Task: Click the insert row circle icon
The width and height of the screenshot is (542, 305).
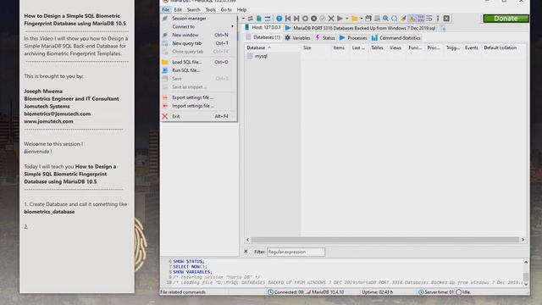Action: point(305,19)
